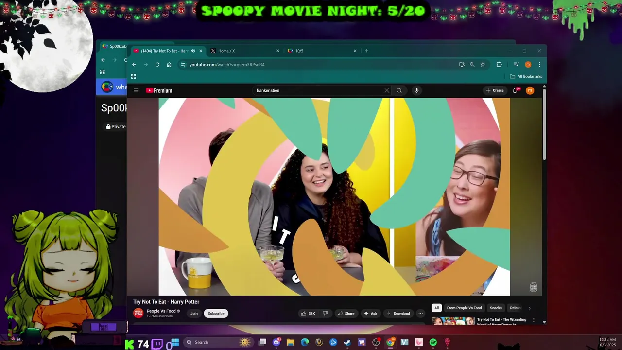Screen dimensions: 622x350
Task: Open Chrome profile avatar in toolbar
Action: click(528, 64)
